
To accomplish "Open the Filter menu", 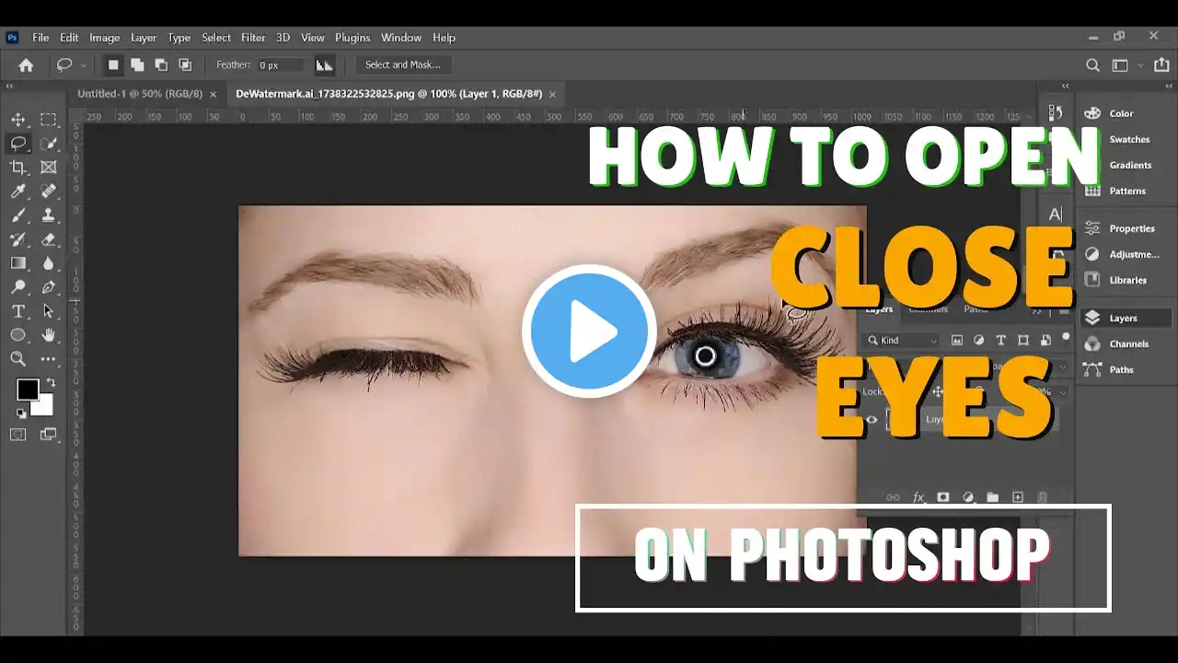I will 253,38.
